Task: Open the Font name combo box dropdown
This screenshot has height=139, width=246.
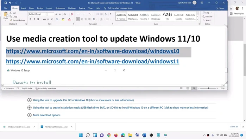Action: 46,14
